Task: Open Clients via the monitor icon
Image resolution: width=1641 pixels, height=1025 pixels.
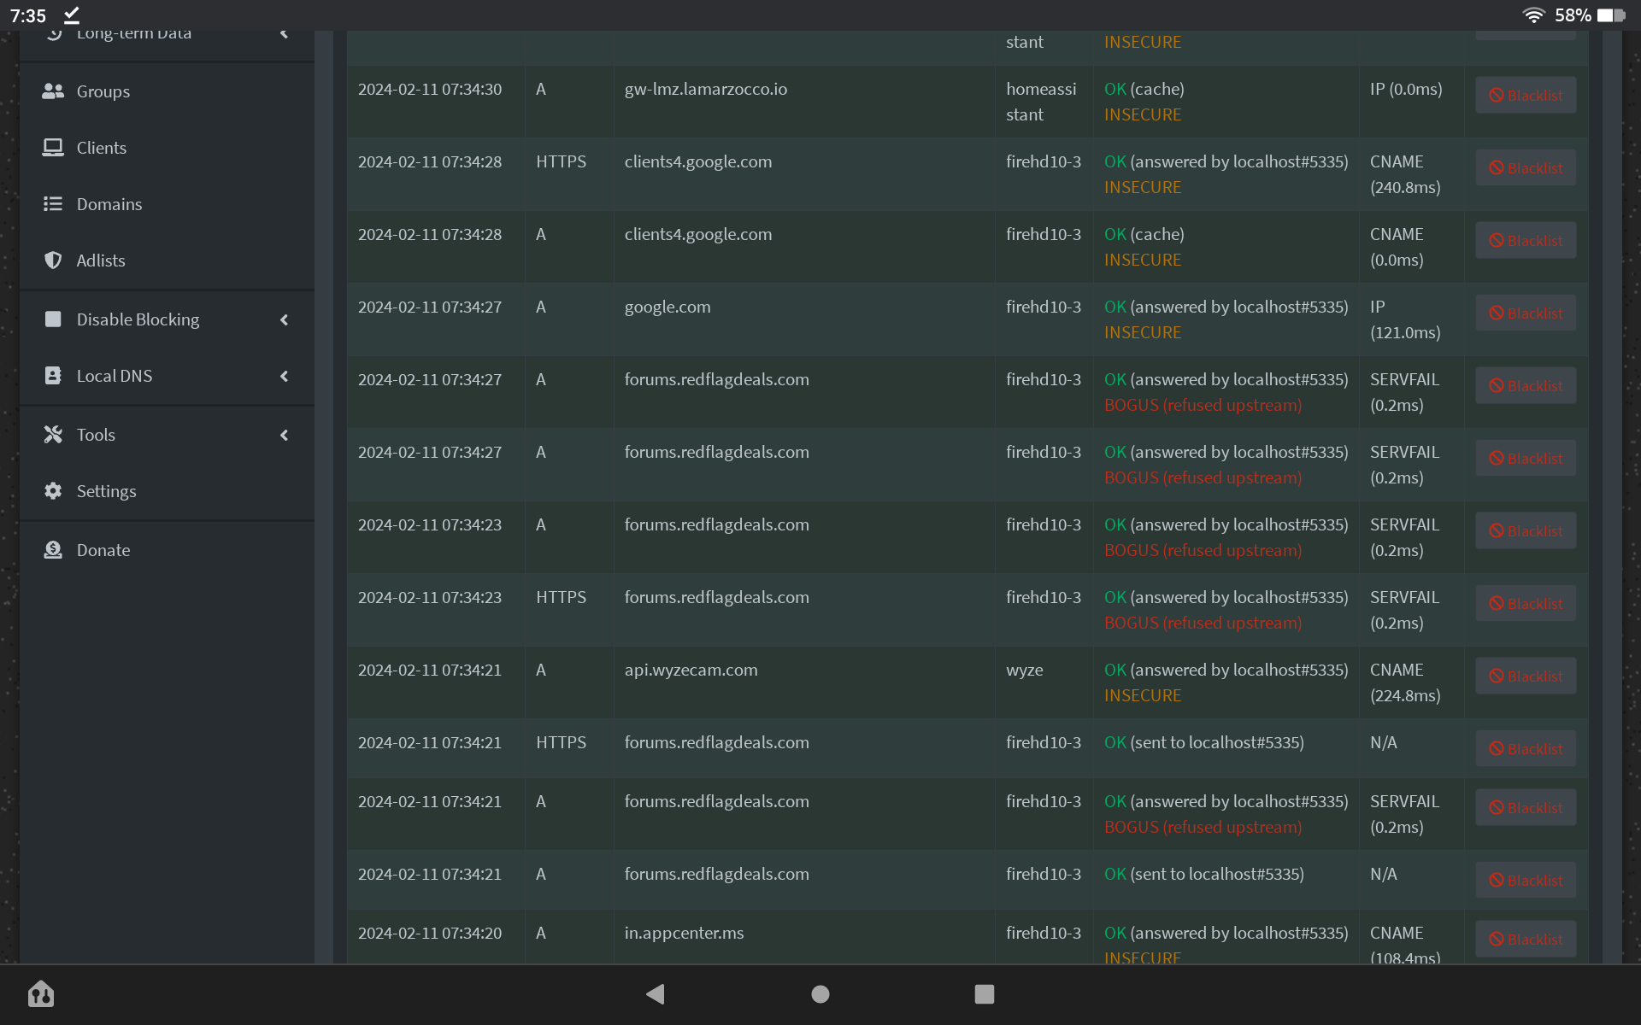Action: pos(53,147)
